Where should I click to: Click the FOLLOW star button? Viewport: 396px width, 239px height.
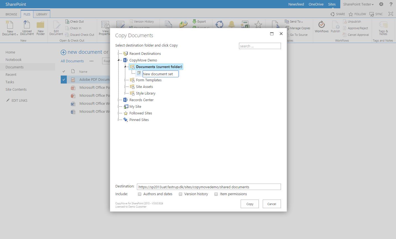357,14
